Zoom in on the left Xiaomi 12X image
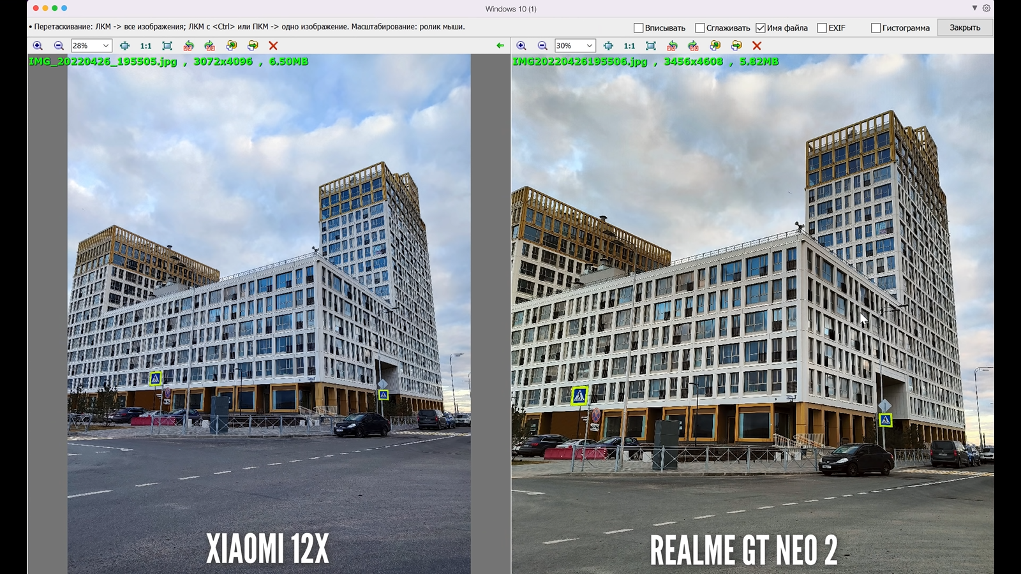The height and width of the screenshot is (574, 1021). [38, 46]
